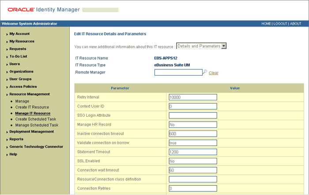Click the Oracle Identity Manager logo
Screen dimensions: 309x195
pos(44,9)
